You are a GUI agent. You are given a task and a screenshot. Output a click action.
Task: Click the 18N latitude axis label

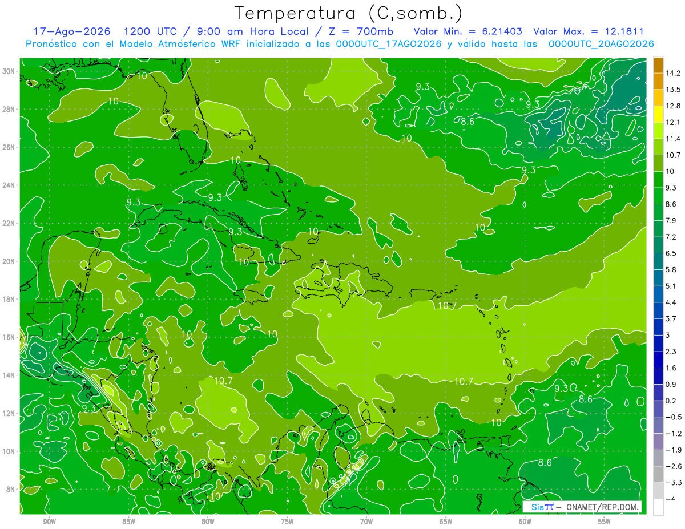coord(9,299)
